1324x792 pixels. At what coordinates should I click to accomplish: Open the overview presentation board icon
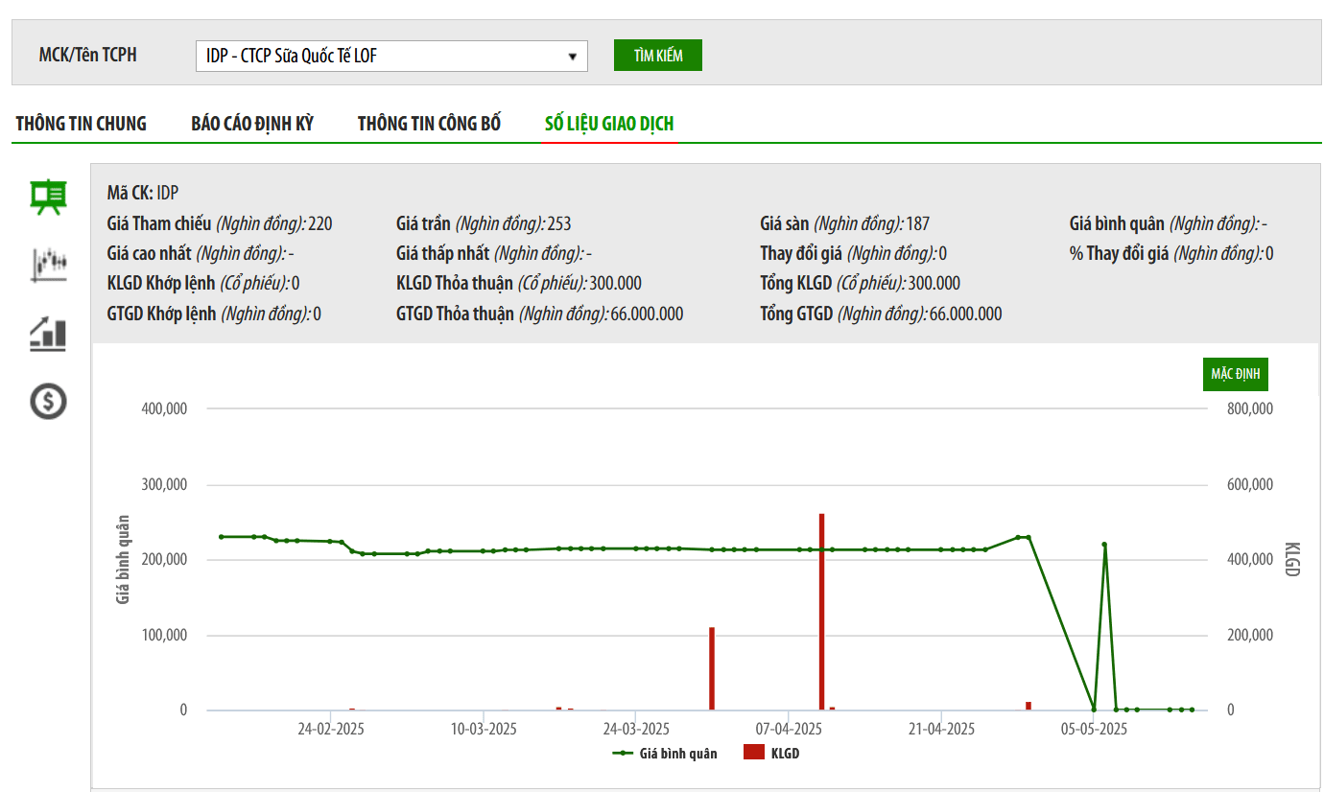click(x=48, y=197)
